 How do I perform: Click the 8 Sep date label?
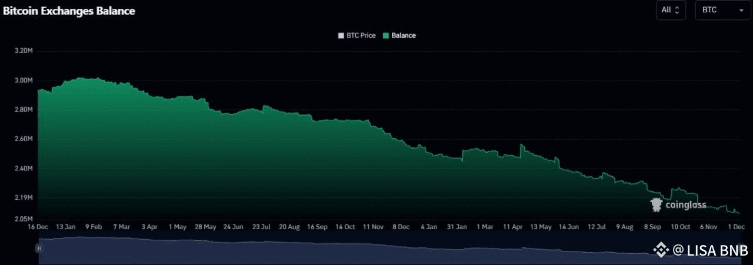pos(652,227)
